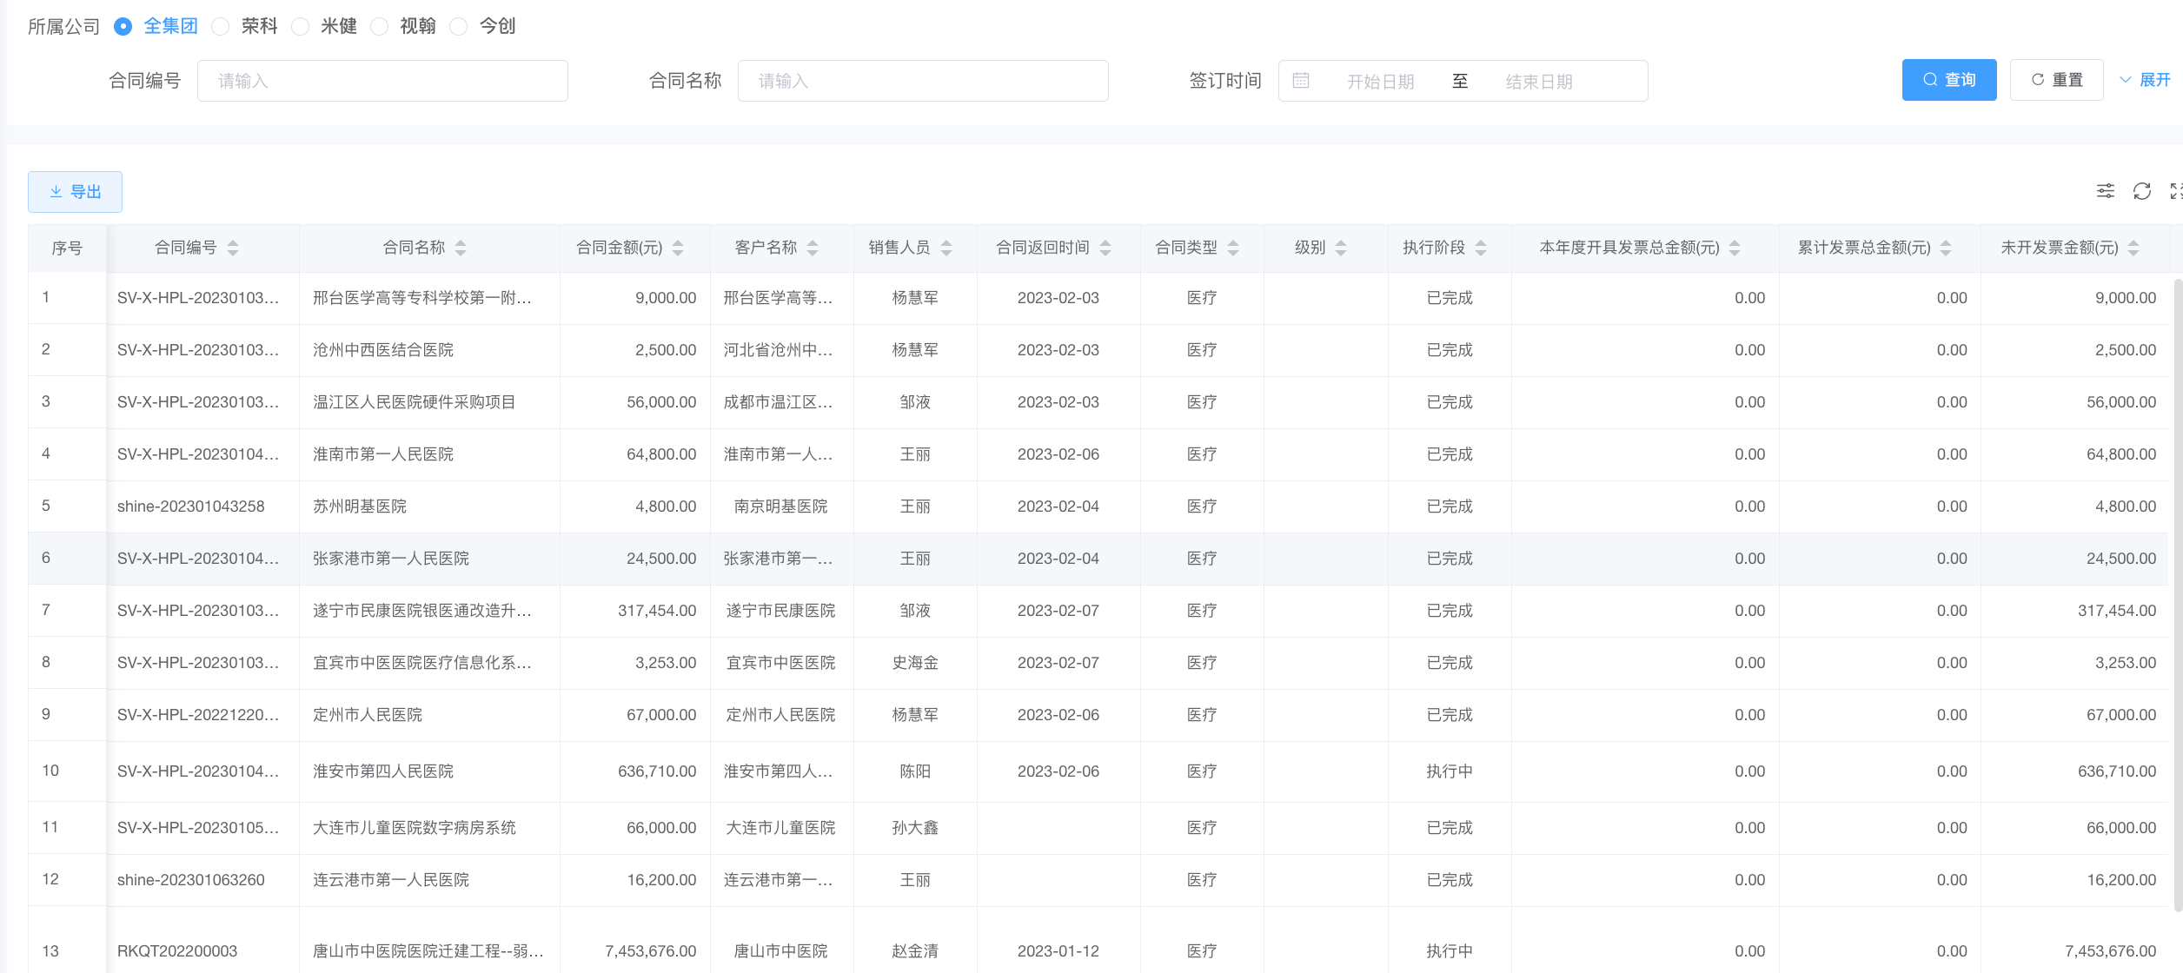Select the 荣科 company radio
This screenshot has height=973, width=2183.
coord(222,27)
